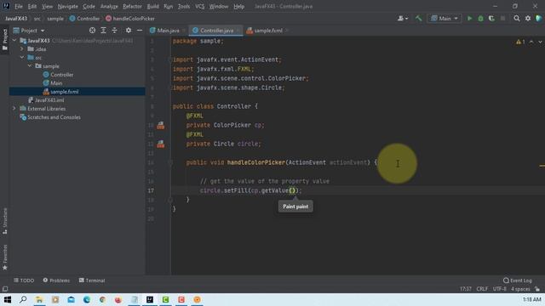545x306 pixels.
Task: Open the Project view dropdown
Action: coord(29,31)
